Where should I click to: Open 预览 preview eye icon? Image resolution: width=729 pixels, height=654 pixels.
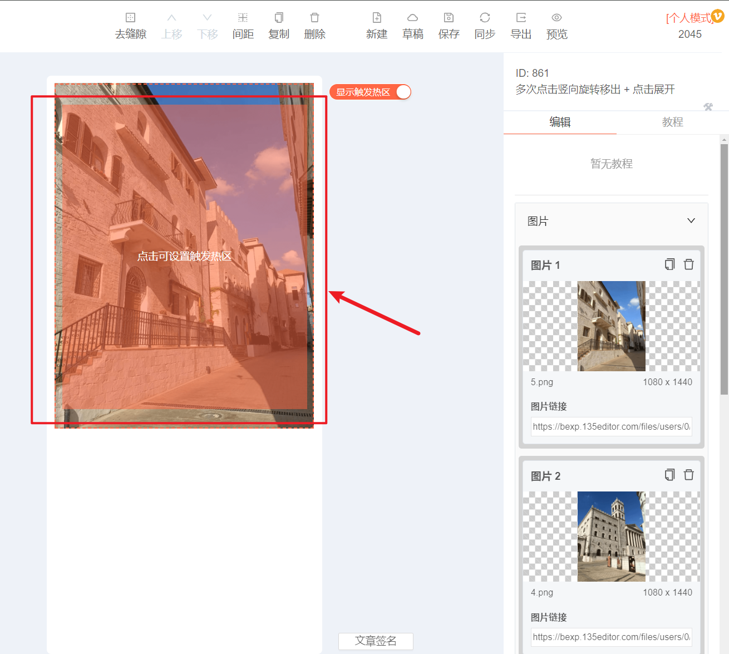click(x=556, y=18)
